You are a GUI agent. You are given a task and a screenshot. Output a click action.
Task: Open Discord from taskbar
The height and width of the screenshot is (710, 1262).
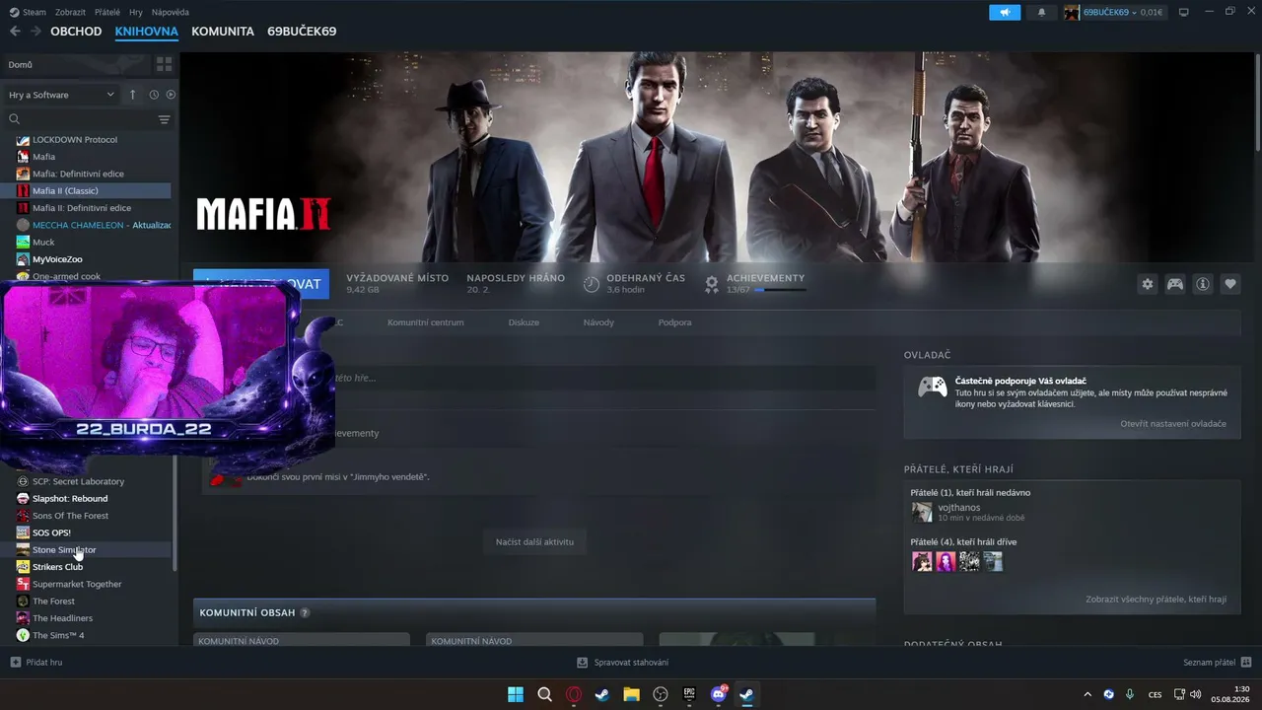(x=719, y=694)
